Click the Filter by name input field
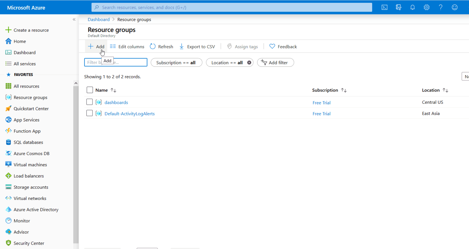469x249 pixels. pos(116,63)
